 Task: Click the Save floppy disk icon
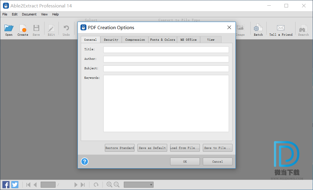pyautogui.click(x=36, y=28)
